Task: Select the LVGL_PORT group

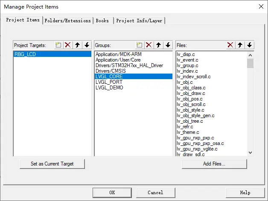Action: 109,82
